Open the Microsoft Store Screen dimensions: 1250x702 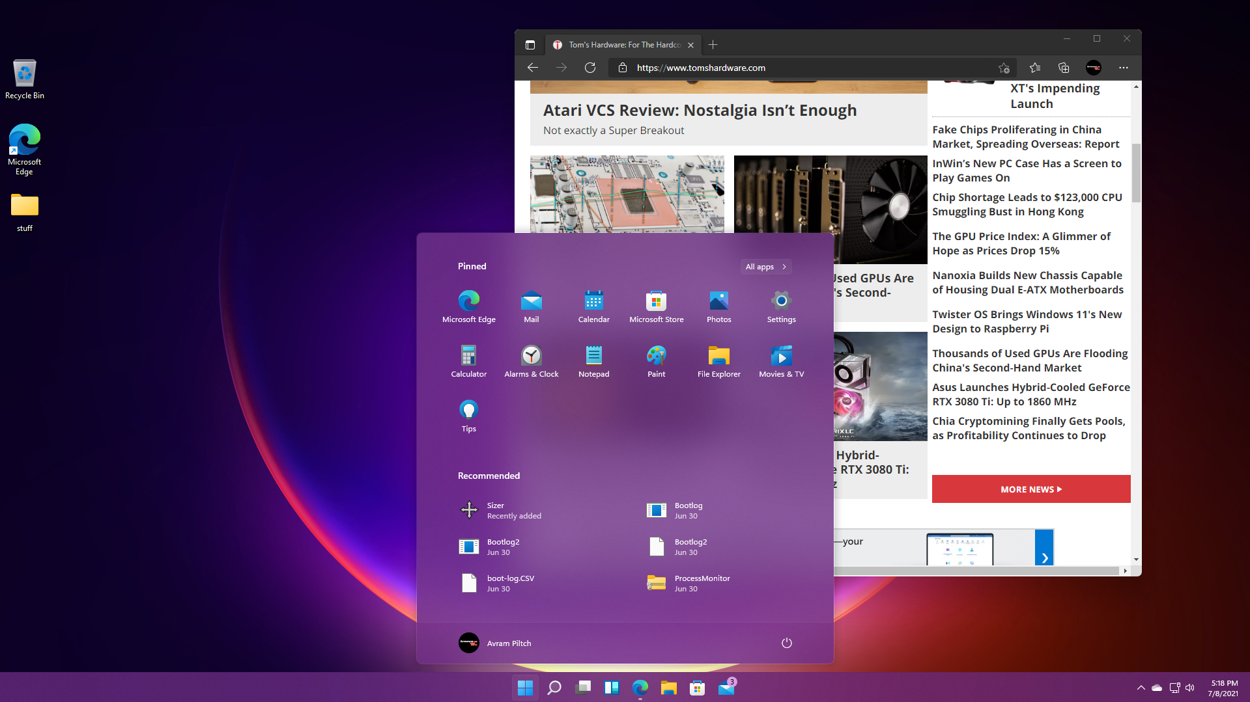pos(656,306)
